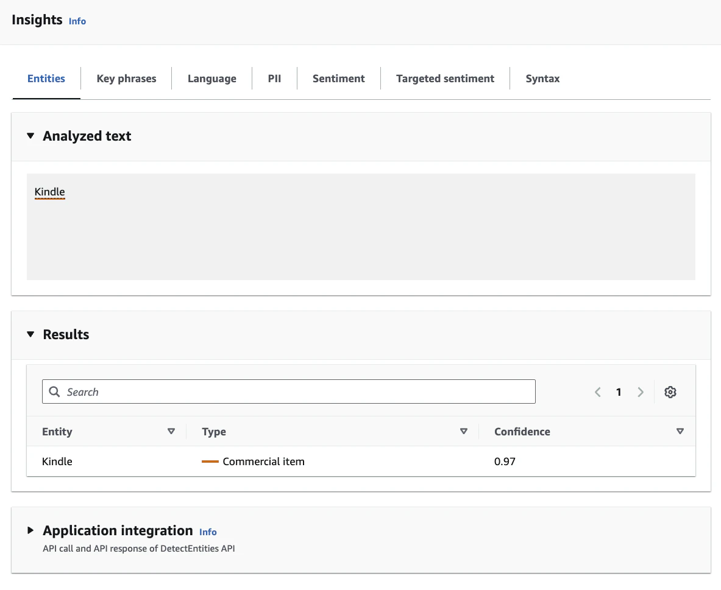This screenshot has width=721, height=590.
Task: Click the magnifier icon in Search field
Action: [54, 392]
